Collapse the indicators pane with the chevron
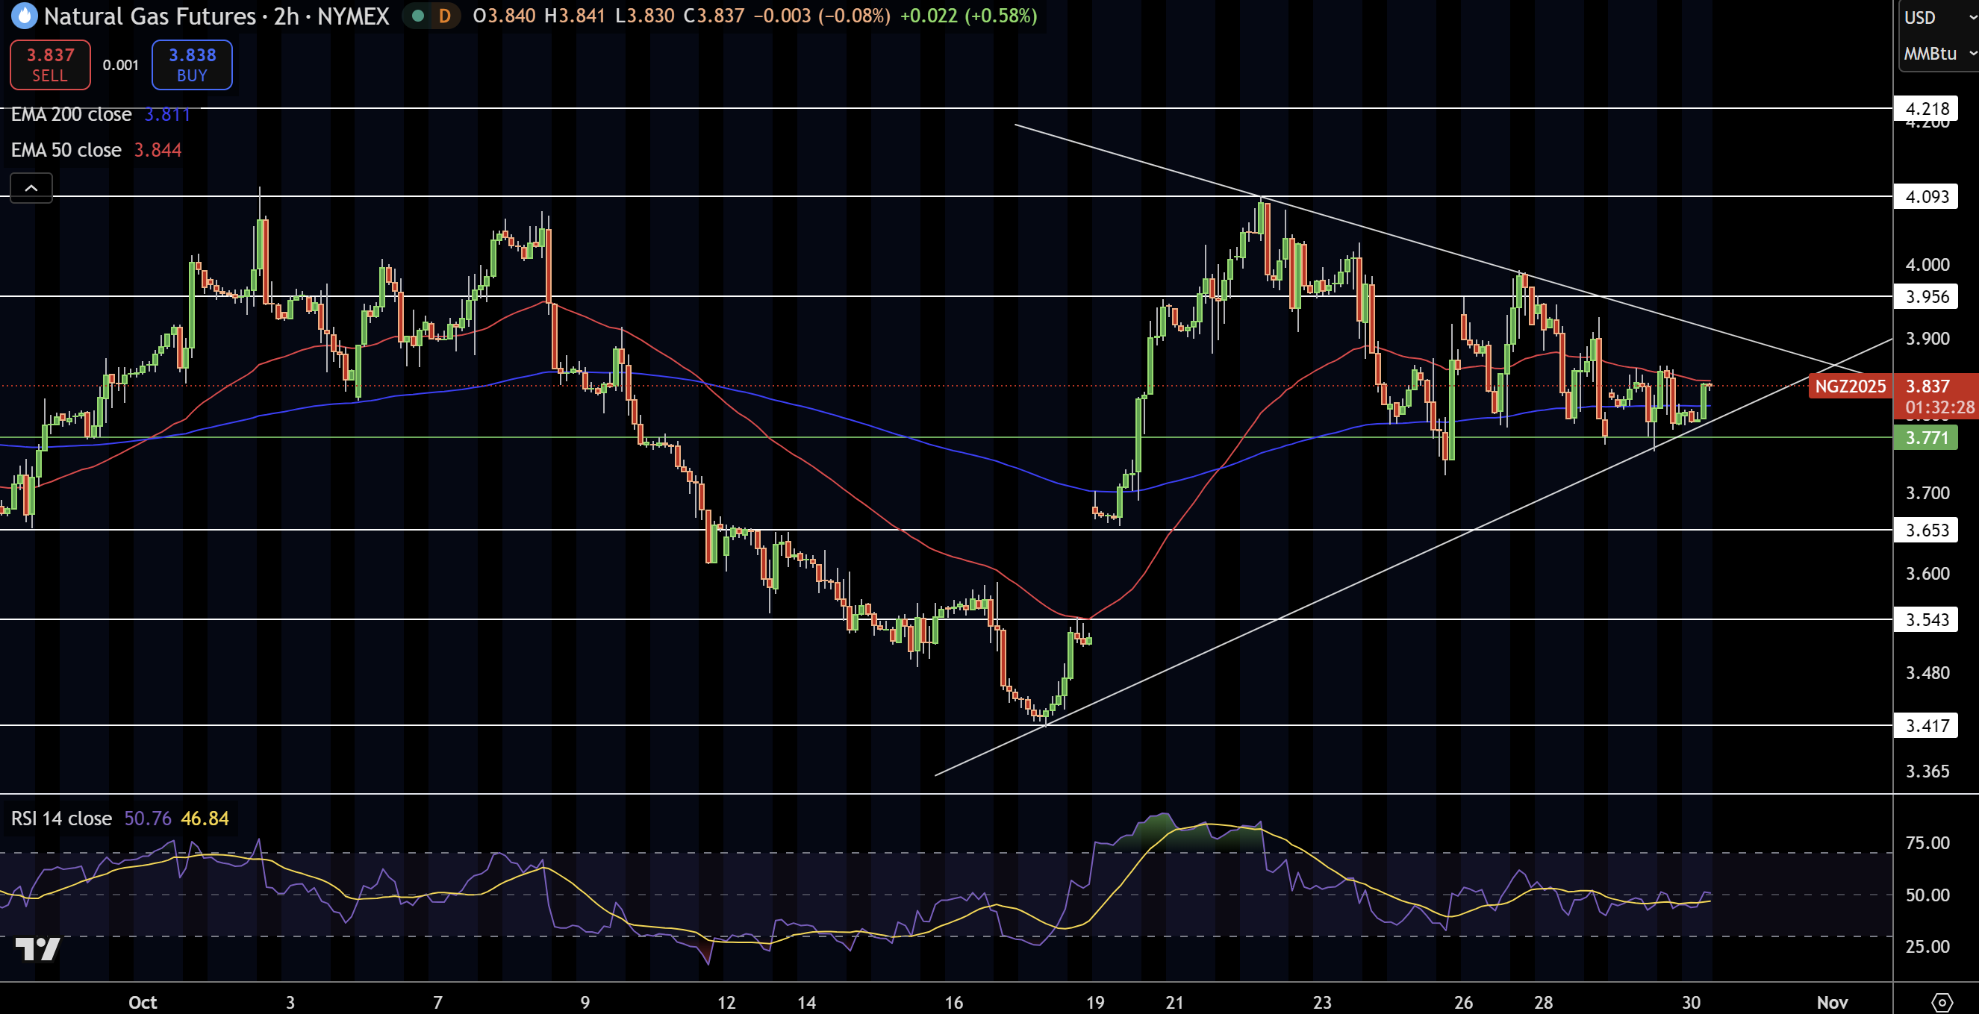 coord(31,187)
